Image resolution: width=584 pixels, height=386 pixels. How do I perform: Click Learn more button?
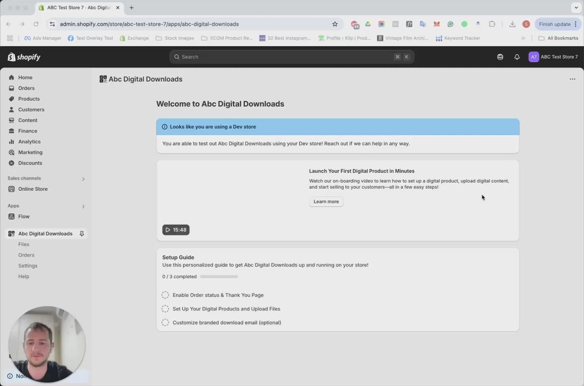[x=326, y=202]
